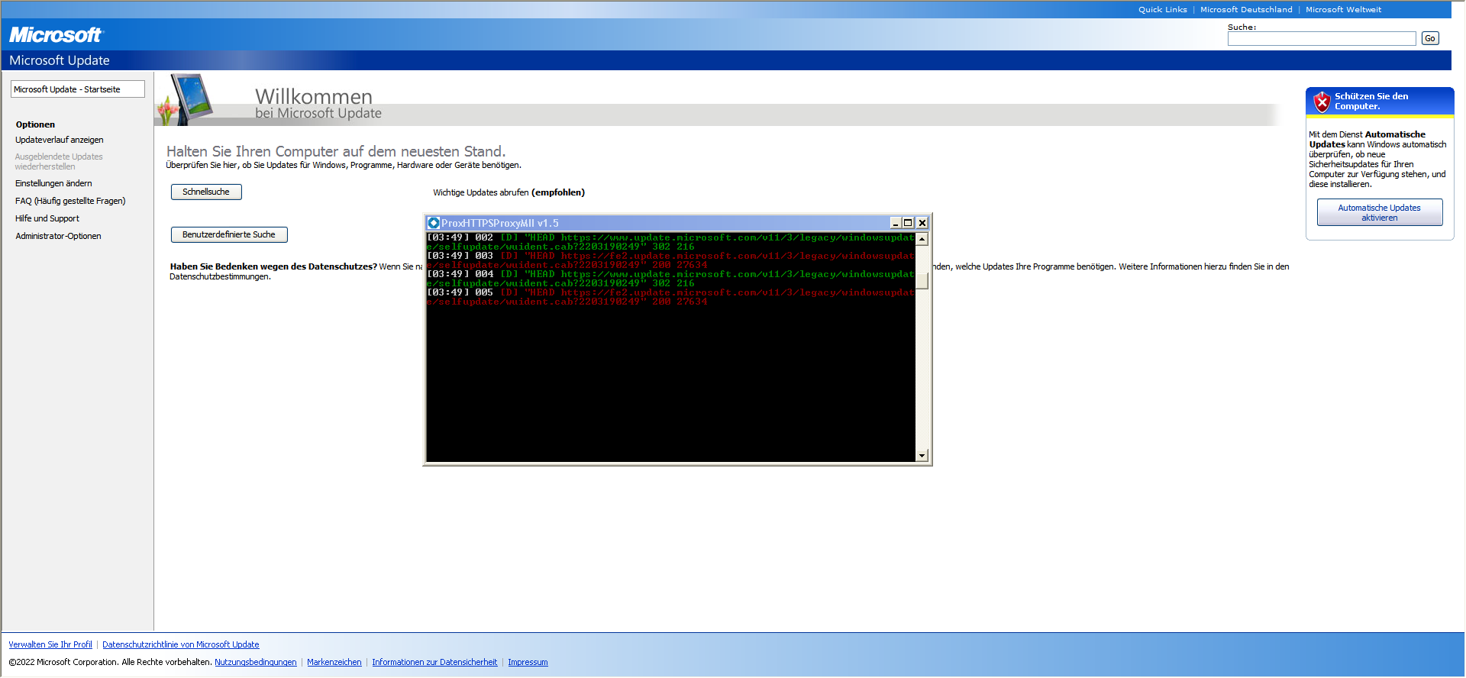This screenshot has width=1466, height=678.
Task: Open Impressum link
Action: click(x=528, y=662)
